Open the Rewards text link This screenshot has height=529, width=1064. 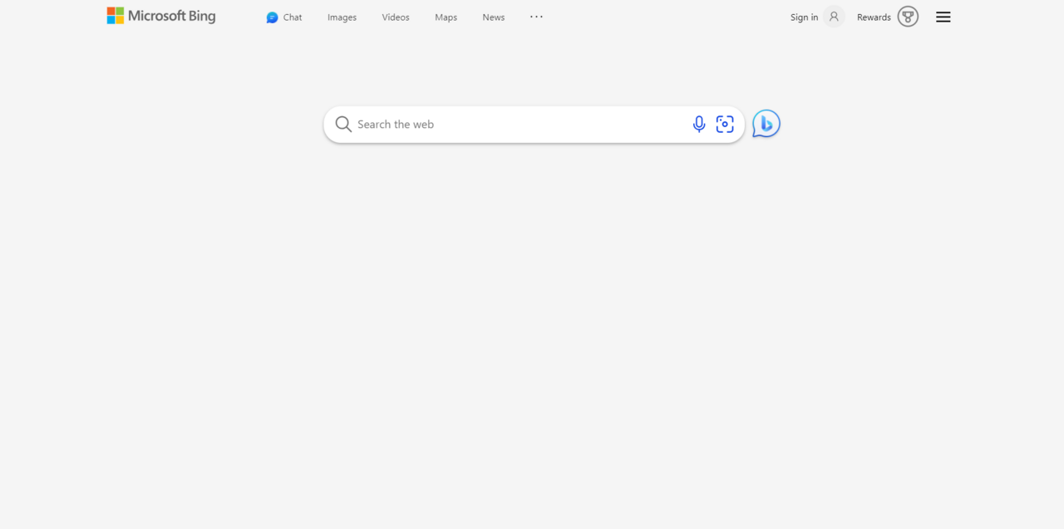point(874,17)
